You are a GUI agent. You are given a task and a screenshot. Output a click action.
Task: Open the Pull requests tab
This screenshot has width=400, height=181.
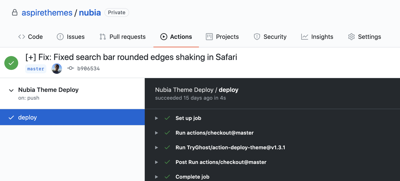(123, 37)
